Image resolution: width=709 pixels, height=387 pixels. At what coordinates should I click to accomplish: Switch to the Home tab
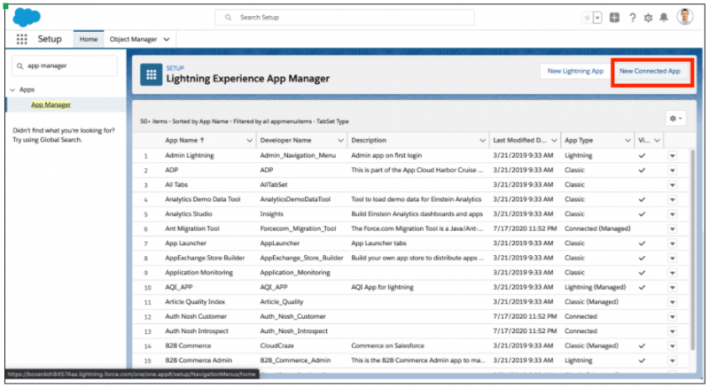point(89,39)
